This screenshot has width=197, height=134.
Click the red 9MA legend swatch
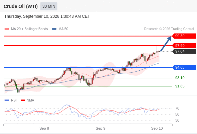coord(23,100)
